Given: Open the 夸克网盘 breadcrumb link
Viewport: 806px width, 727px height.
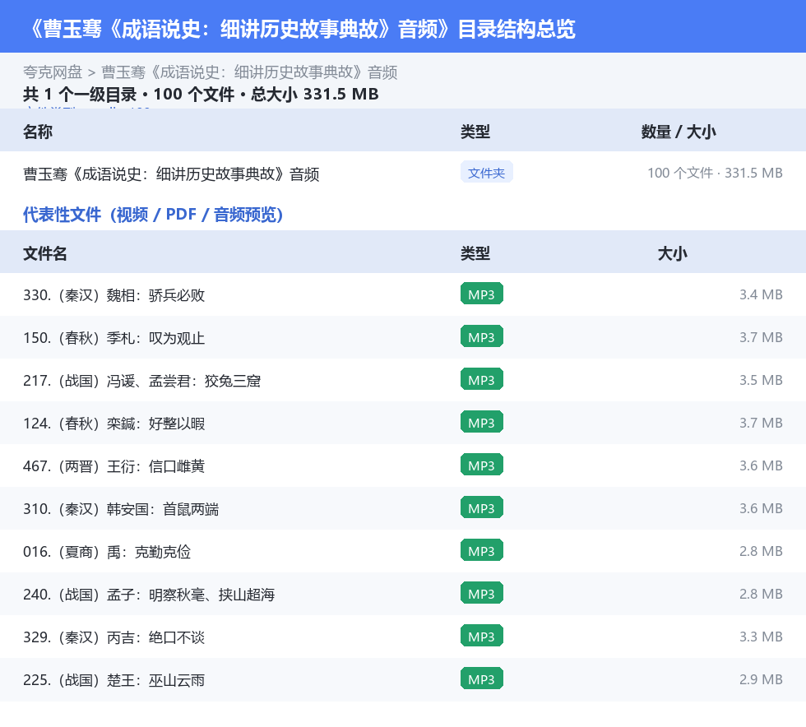Looking at the screenshot, I should click(53, 72).
